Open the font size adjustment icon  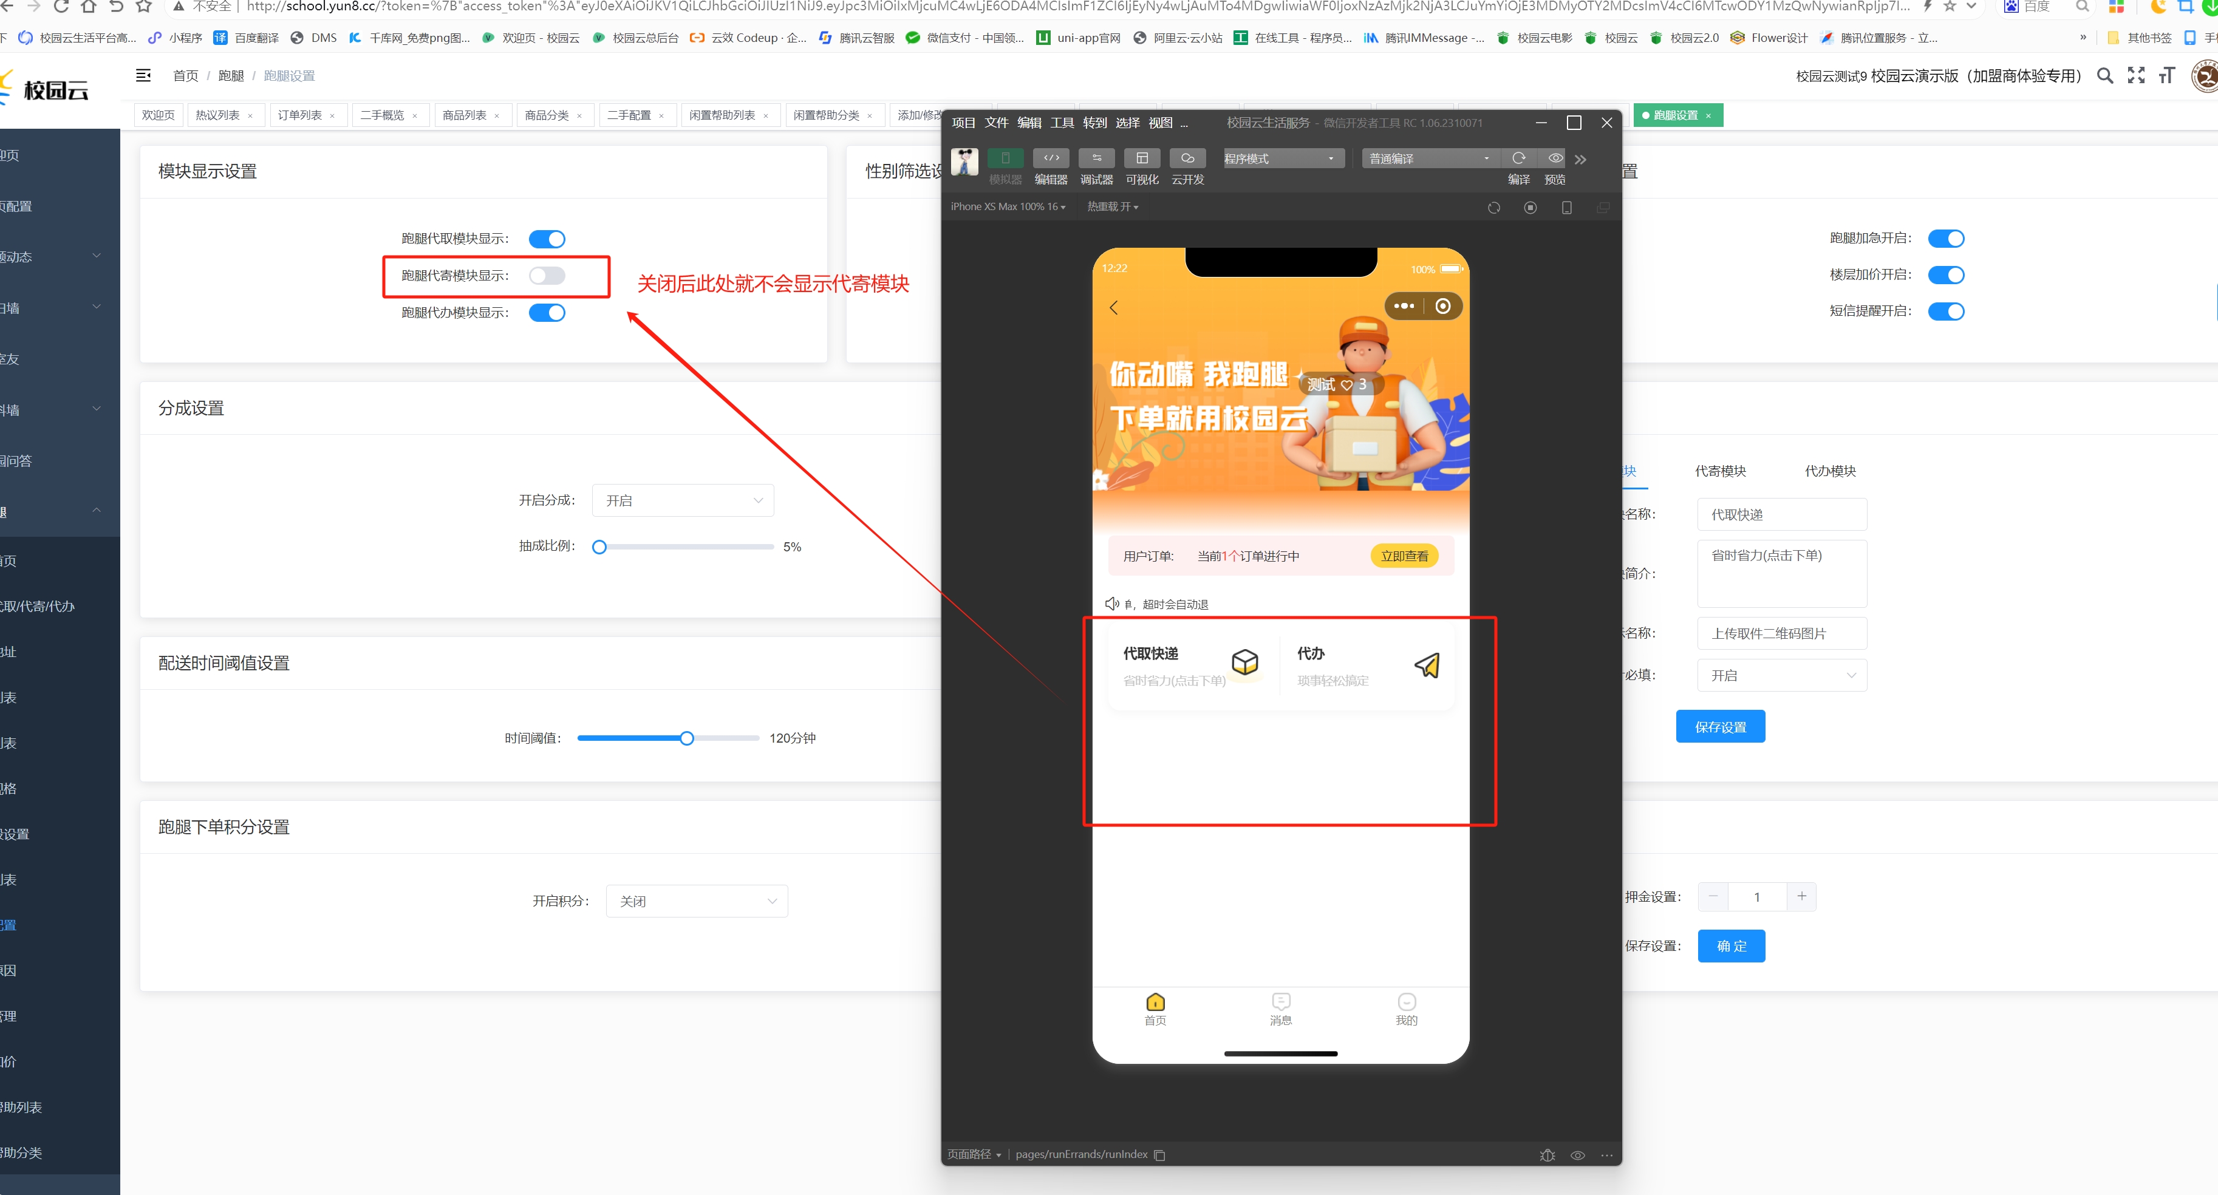(x=2166, y=76)
